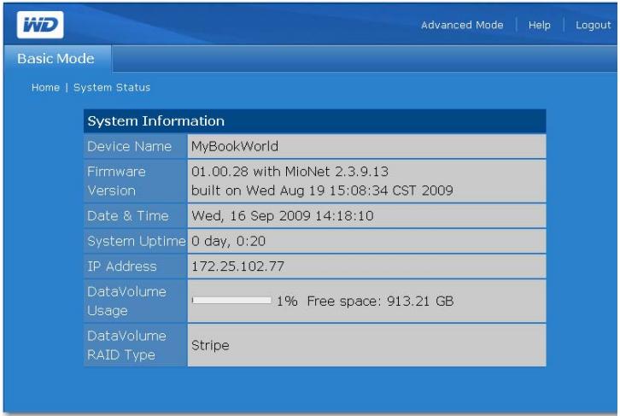This screenshot has width=620, height=416.
Task: Click the System Uptime label
Action: pos(137,241)
